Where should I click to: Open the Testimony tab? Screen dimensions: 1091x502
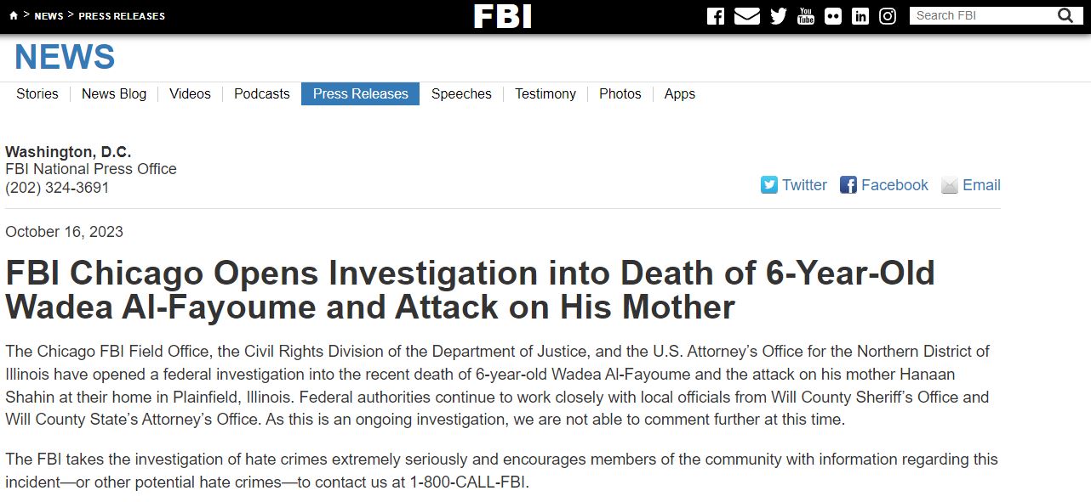pyautogui.click(x=545, y=93)
